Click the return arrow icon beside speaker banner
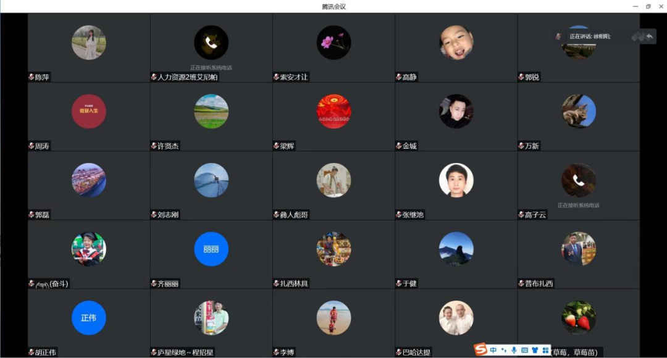The height and width of the screenshot is (358, 667). coord(649,36)
